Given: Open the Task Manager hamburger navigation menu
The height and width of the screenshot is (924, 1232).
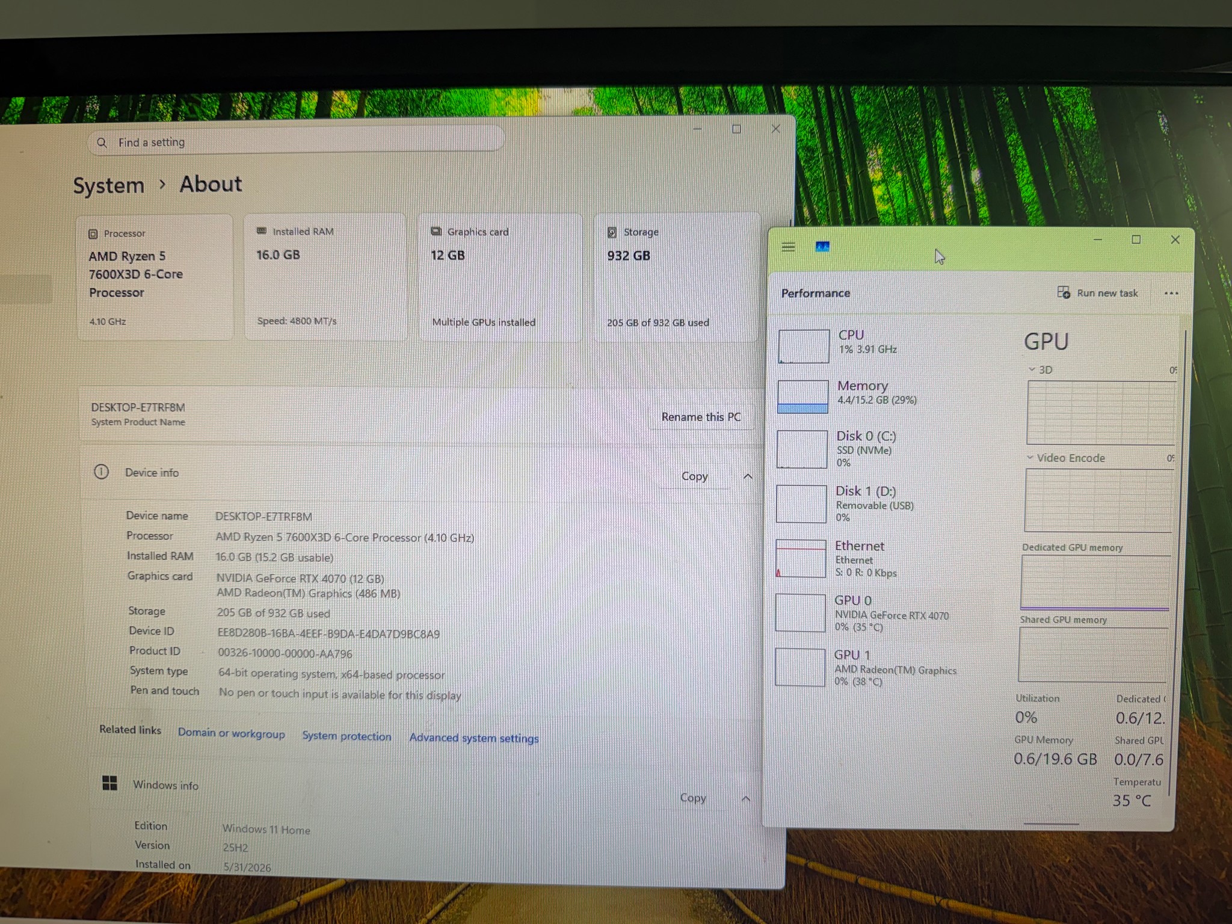Looking at the screenshot, I should 788,247.
